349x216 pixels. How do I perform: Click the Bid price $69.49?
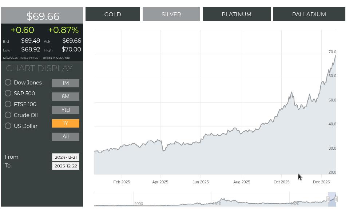[x=31, y=41]
